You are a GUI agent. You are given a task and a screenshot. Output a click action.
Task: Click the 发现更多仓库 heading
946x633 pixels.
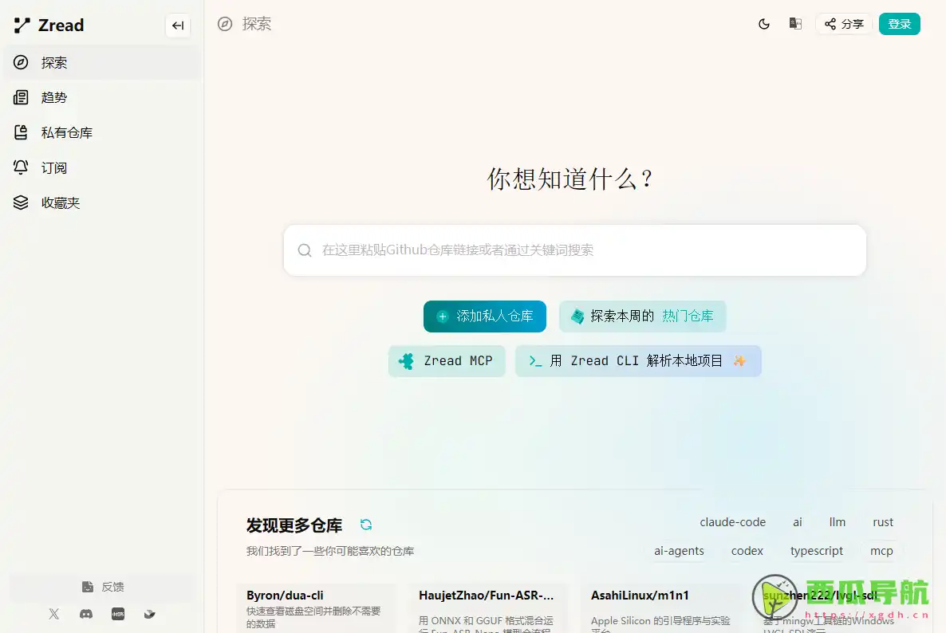tap(294, 525)
